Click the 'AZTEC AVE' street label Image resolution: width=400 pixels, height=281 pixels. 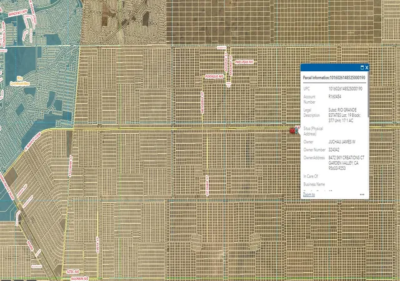click(73, 272)
